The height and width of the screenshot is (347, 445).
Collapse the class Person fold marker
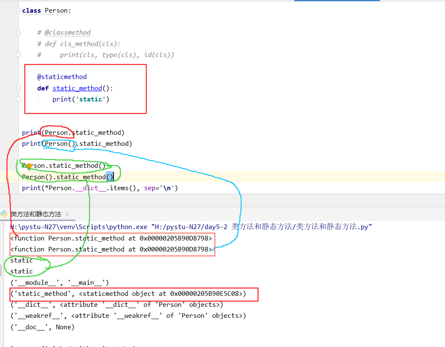18,11
